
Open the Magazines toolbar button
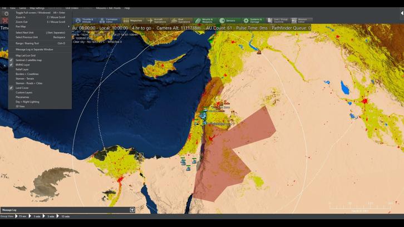(x=133, y=21)
